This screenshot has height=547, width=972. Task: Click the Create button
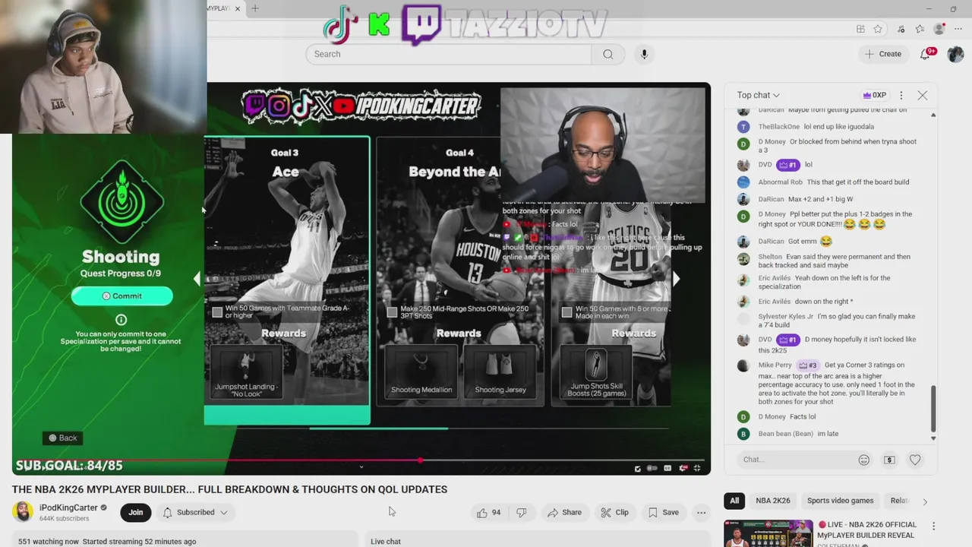pyautogui.click(x=882, y=54)
